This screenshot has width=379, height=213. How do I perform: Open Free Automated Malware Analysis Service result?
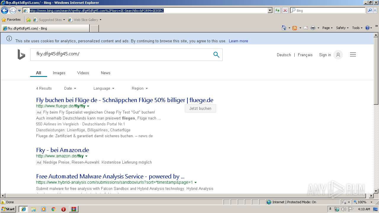[x=110, y=177]
